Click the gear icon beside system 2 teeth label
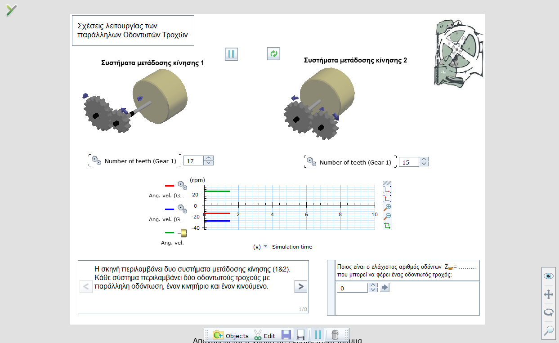The width and height of the screenshot is (559, 343). pyautogui.click(x=311, y=161)
